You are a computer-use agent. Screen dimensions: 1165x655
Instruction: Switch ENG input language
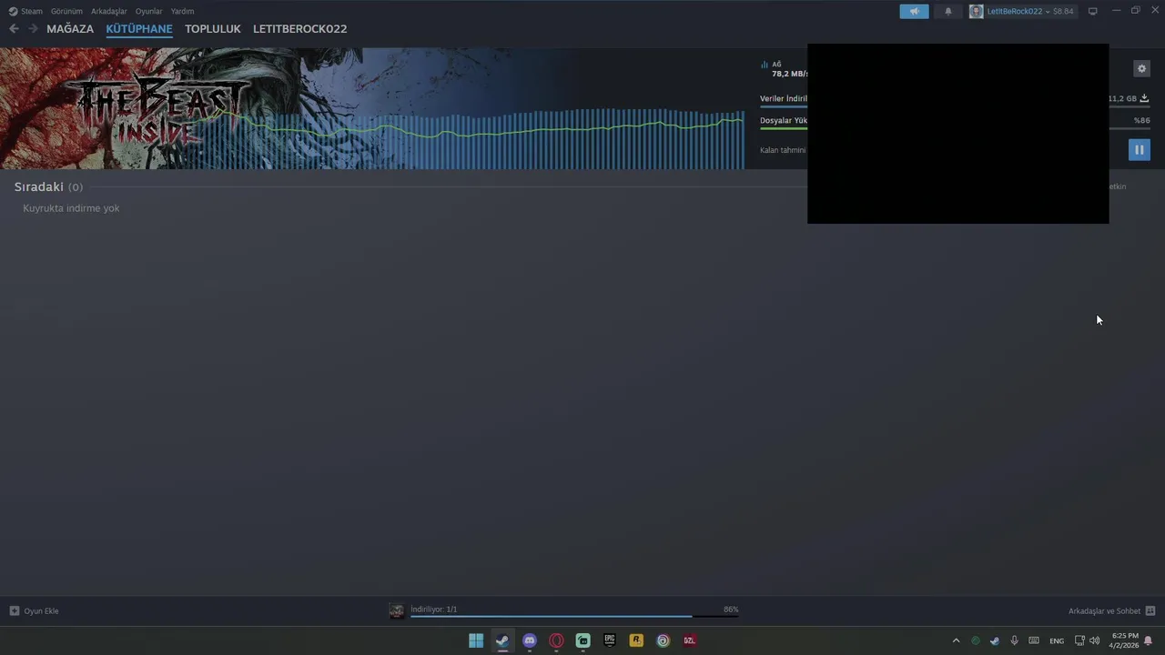[1057, 640]
